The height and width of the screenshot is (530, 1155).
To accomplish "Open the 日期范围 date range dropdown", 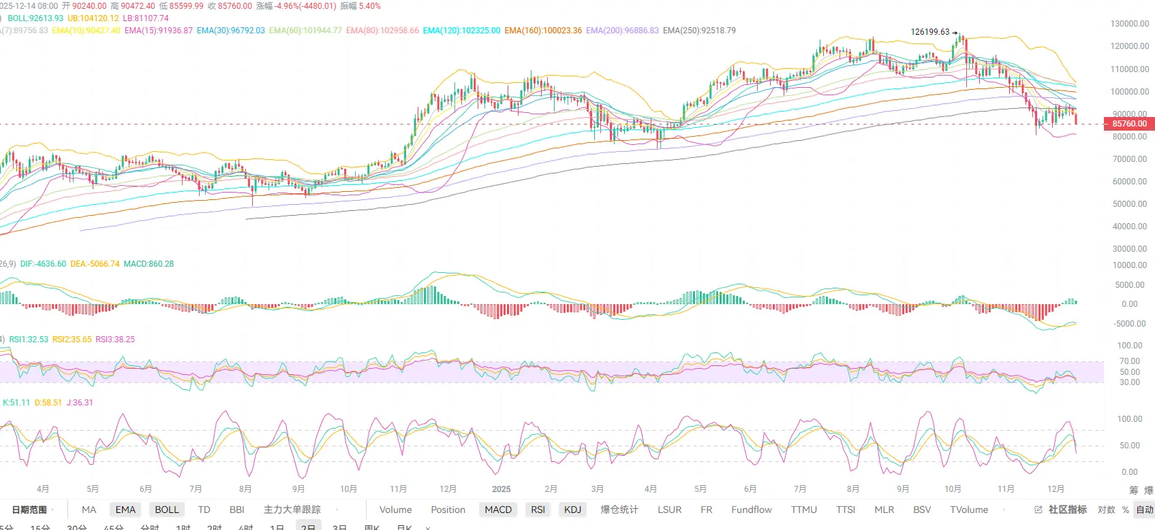I will point(33,510).
